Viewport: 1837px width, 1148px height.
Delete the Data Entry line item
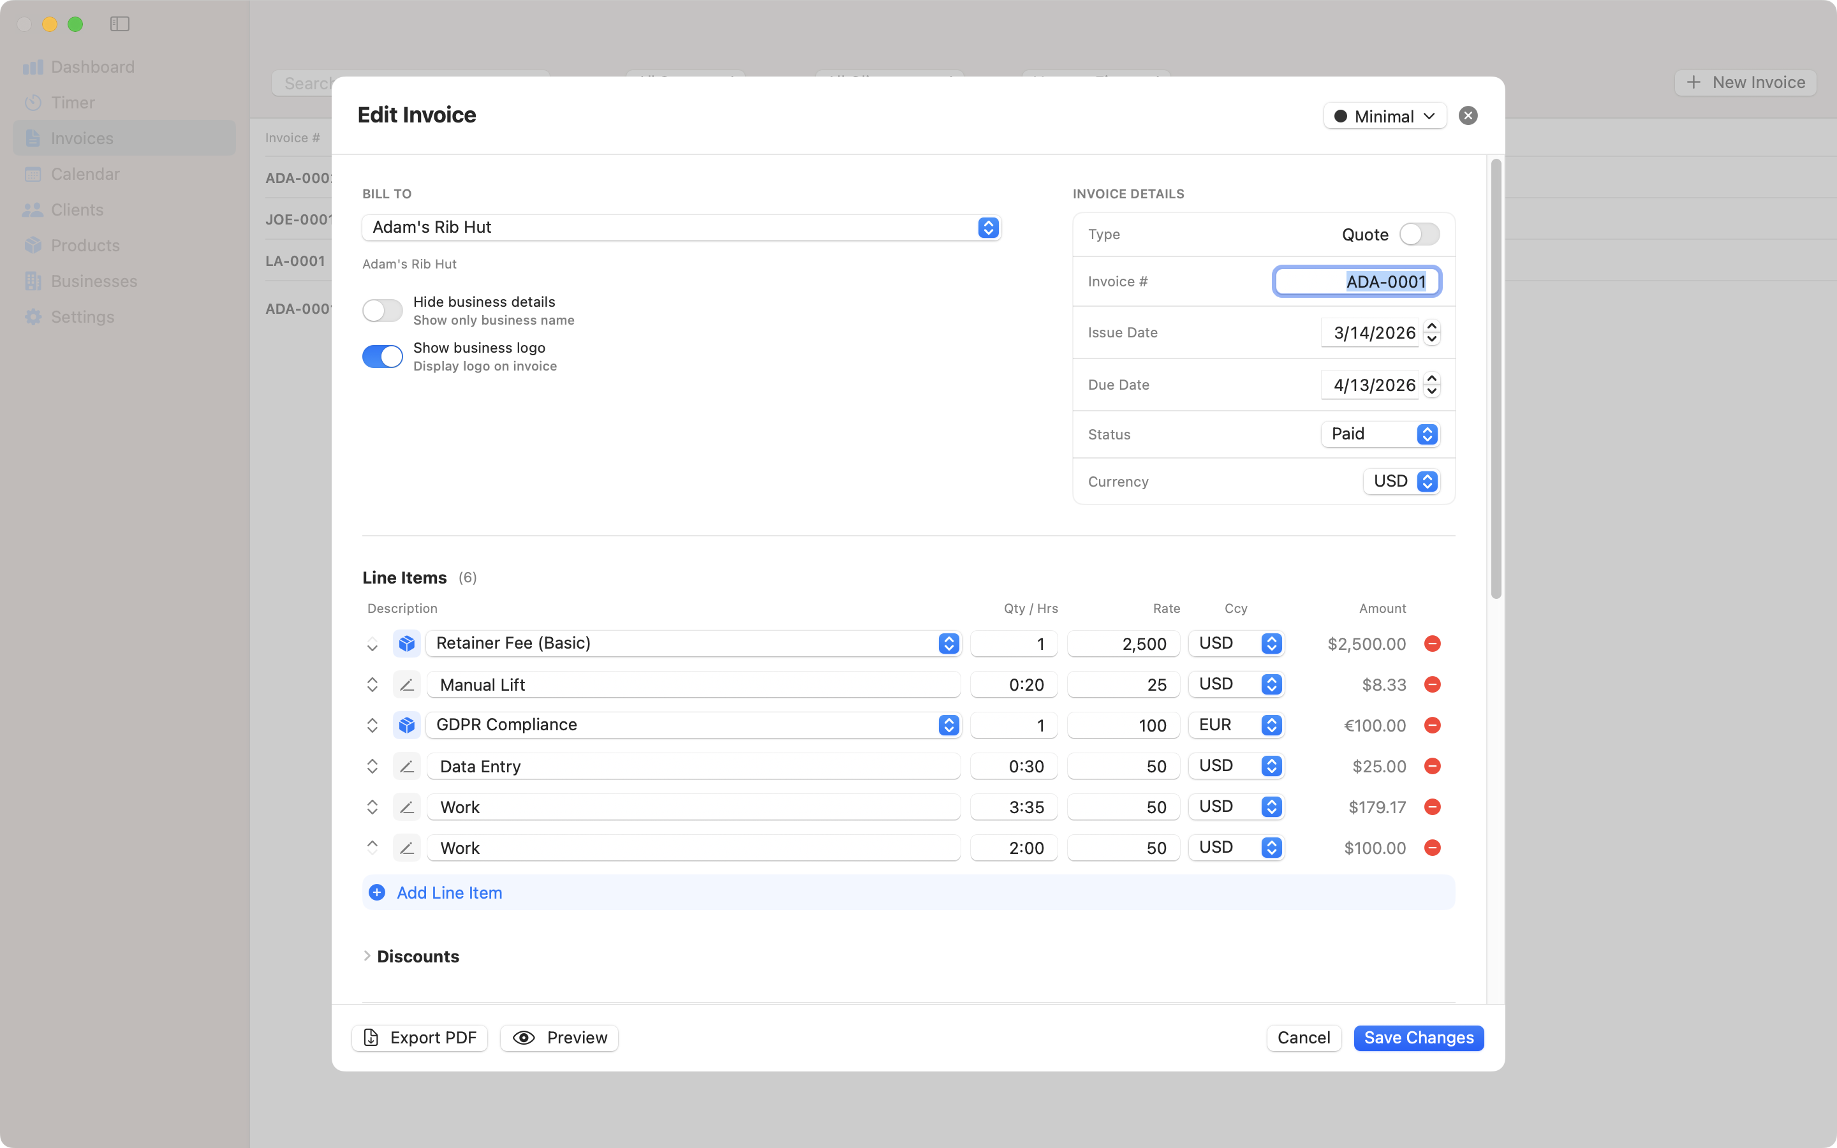coord(1433,766)
